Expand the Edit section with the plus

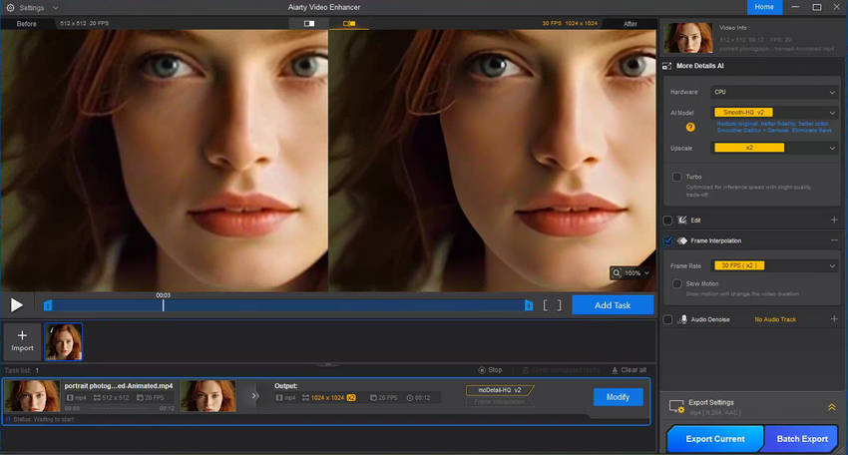834,220
